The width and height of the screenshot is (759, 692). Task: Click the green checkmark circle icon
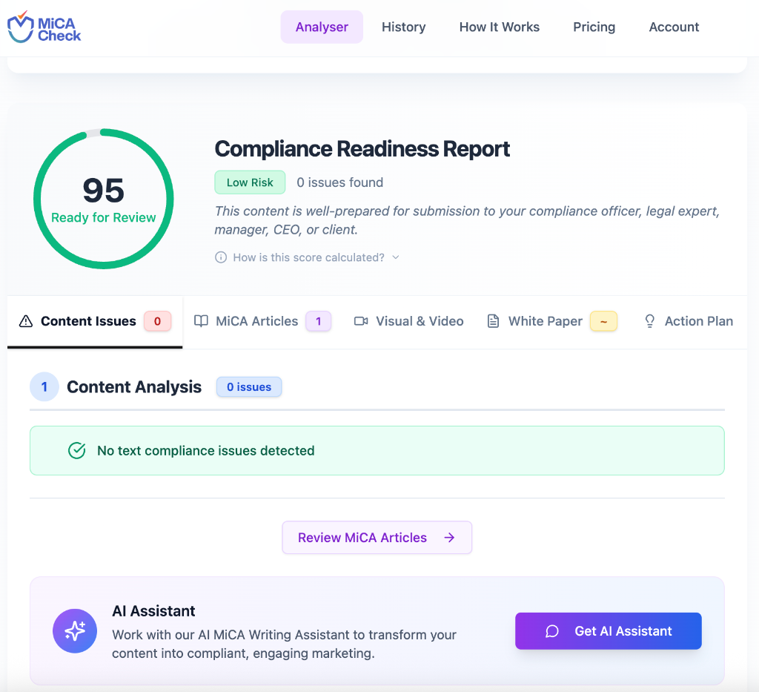click(x=76, y=451)
